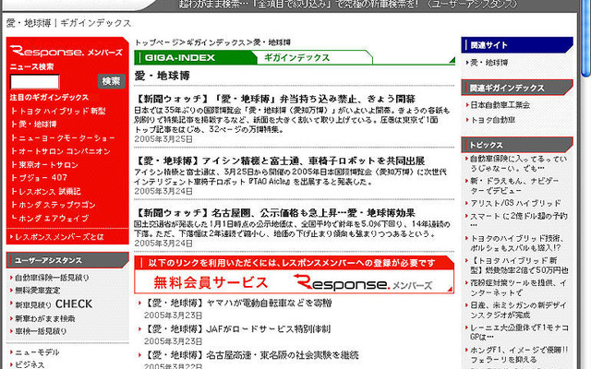Click the ユーザーアシスタンス section header

pyautogui.click(x=67, y=260)
